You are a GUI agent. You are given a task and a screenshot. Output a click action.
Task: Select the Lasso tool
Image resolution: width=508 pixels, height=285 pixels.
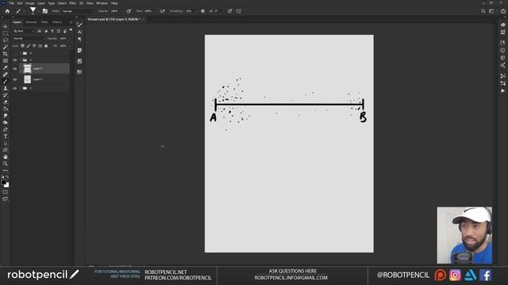(6, 40)
